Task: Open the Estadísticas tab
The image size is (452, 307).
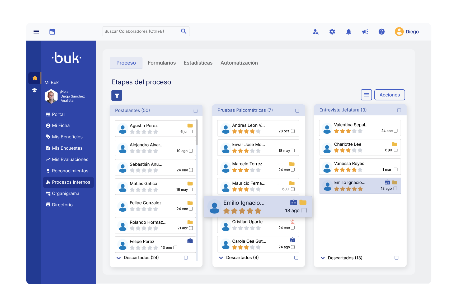Action: 198,63
